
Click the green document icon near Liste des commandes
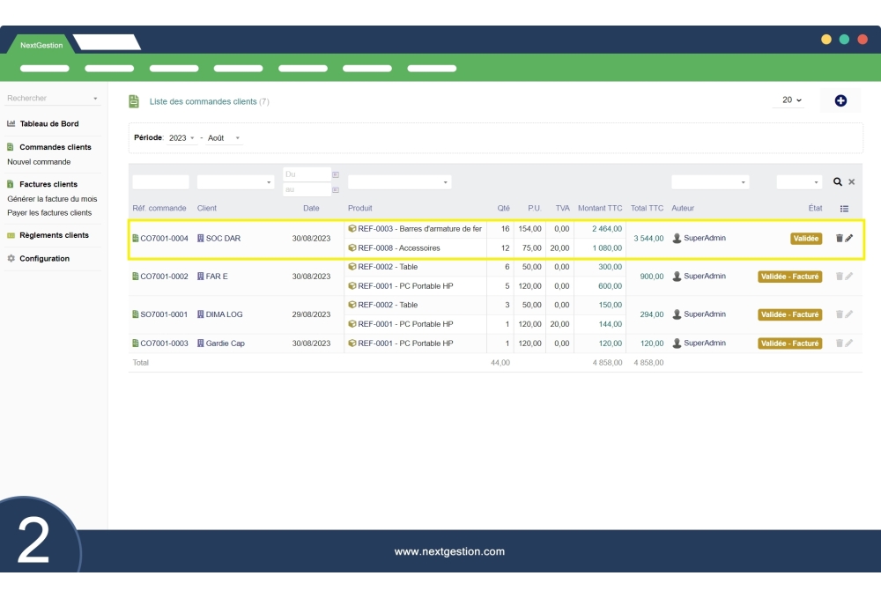click(x=133, y=100)
